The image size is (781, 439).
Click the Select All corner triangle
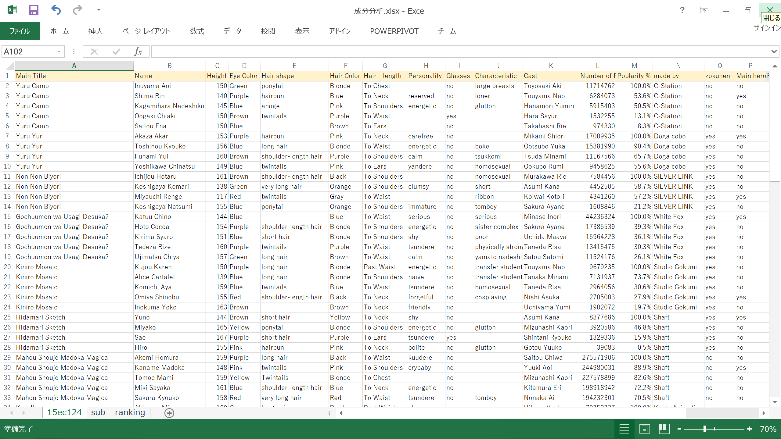pos(10,66)
